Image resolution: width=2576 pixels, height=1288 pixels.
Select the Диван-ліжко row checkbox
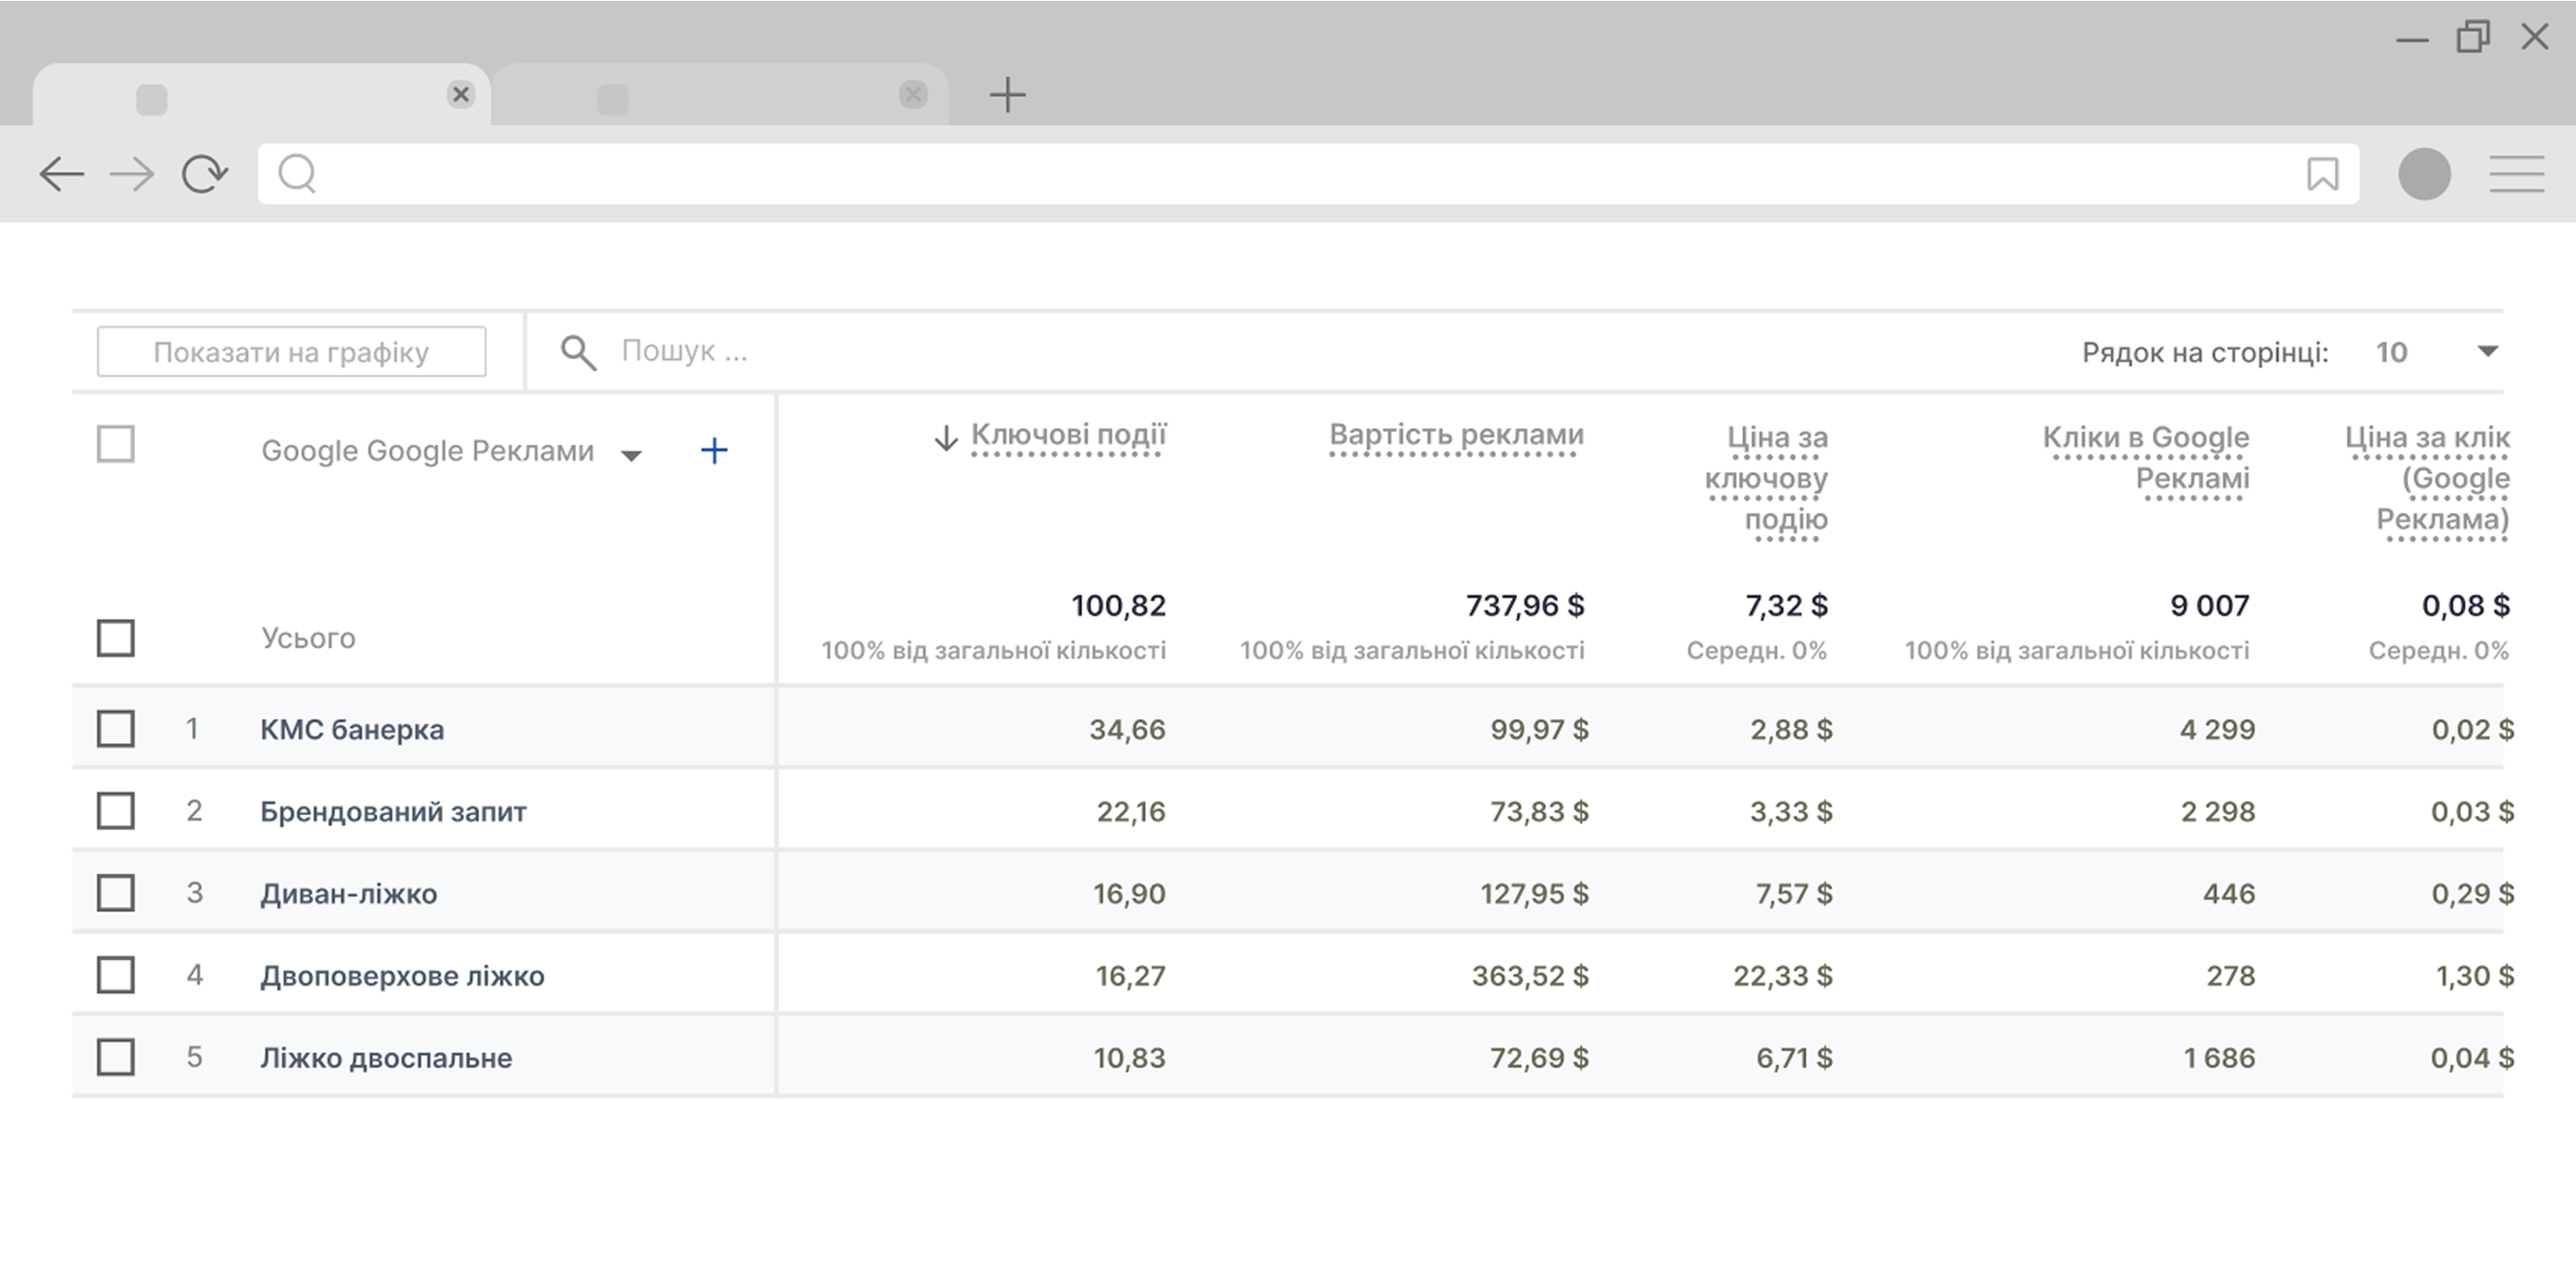pos(116,893)
